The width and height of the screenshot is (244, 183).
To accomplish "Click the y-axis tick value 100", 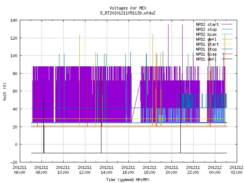I will point(14,56).
